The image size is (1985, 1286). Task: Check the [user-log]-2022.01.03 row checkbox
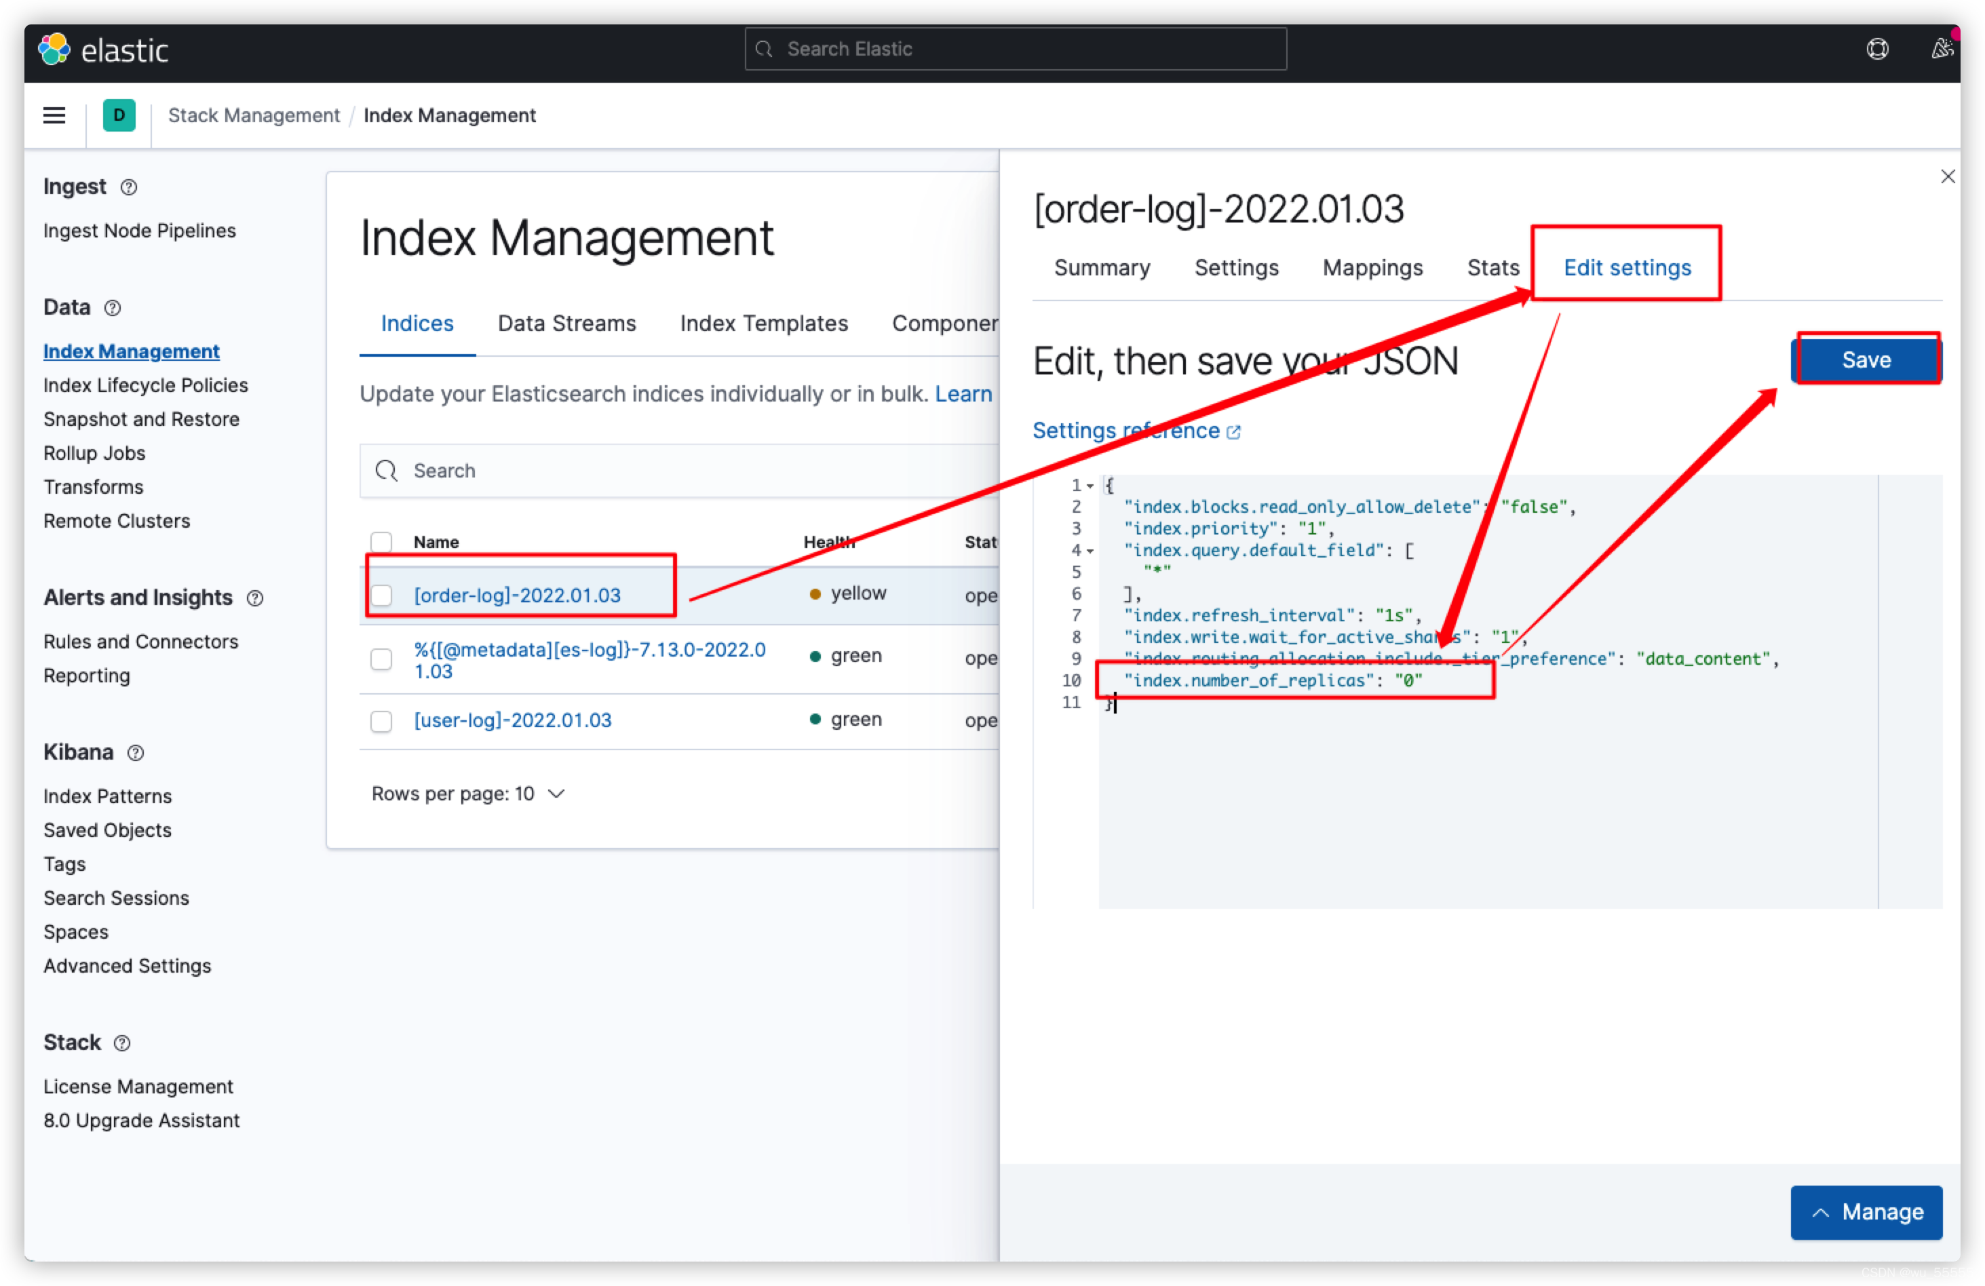(381, 720)
